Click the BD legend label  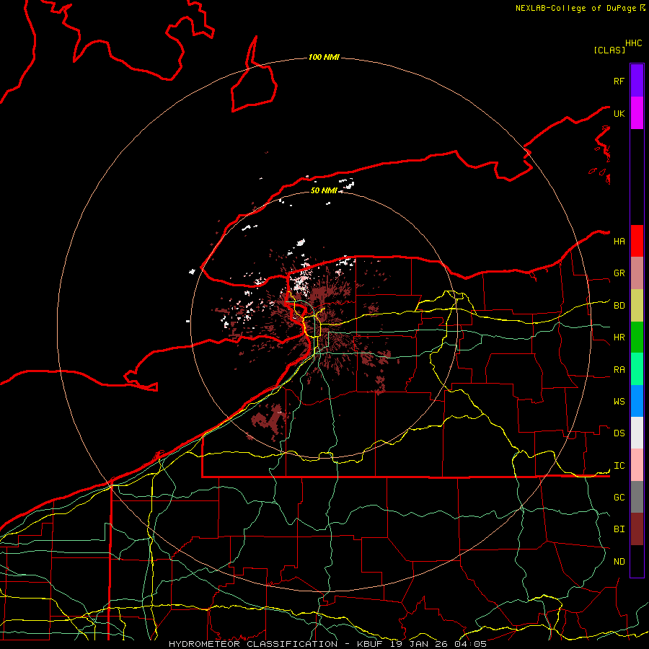point(619,306)
